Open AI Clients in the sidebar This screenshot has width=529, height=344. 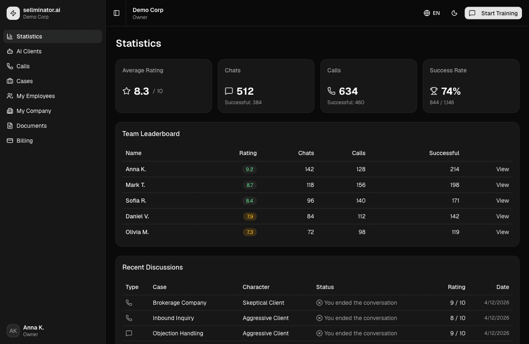pyautogui.click(x=52, y=51)
